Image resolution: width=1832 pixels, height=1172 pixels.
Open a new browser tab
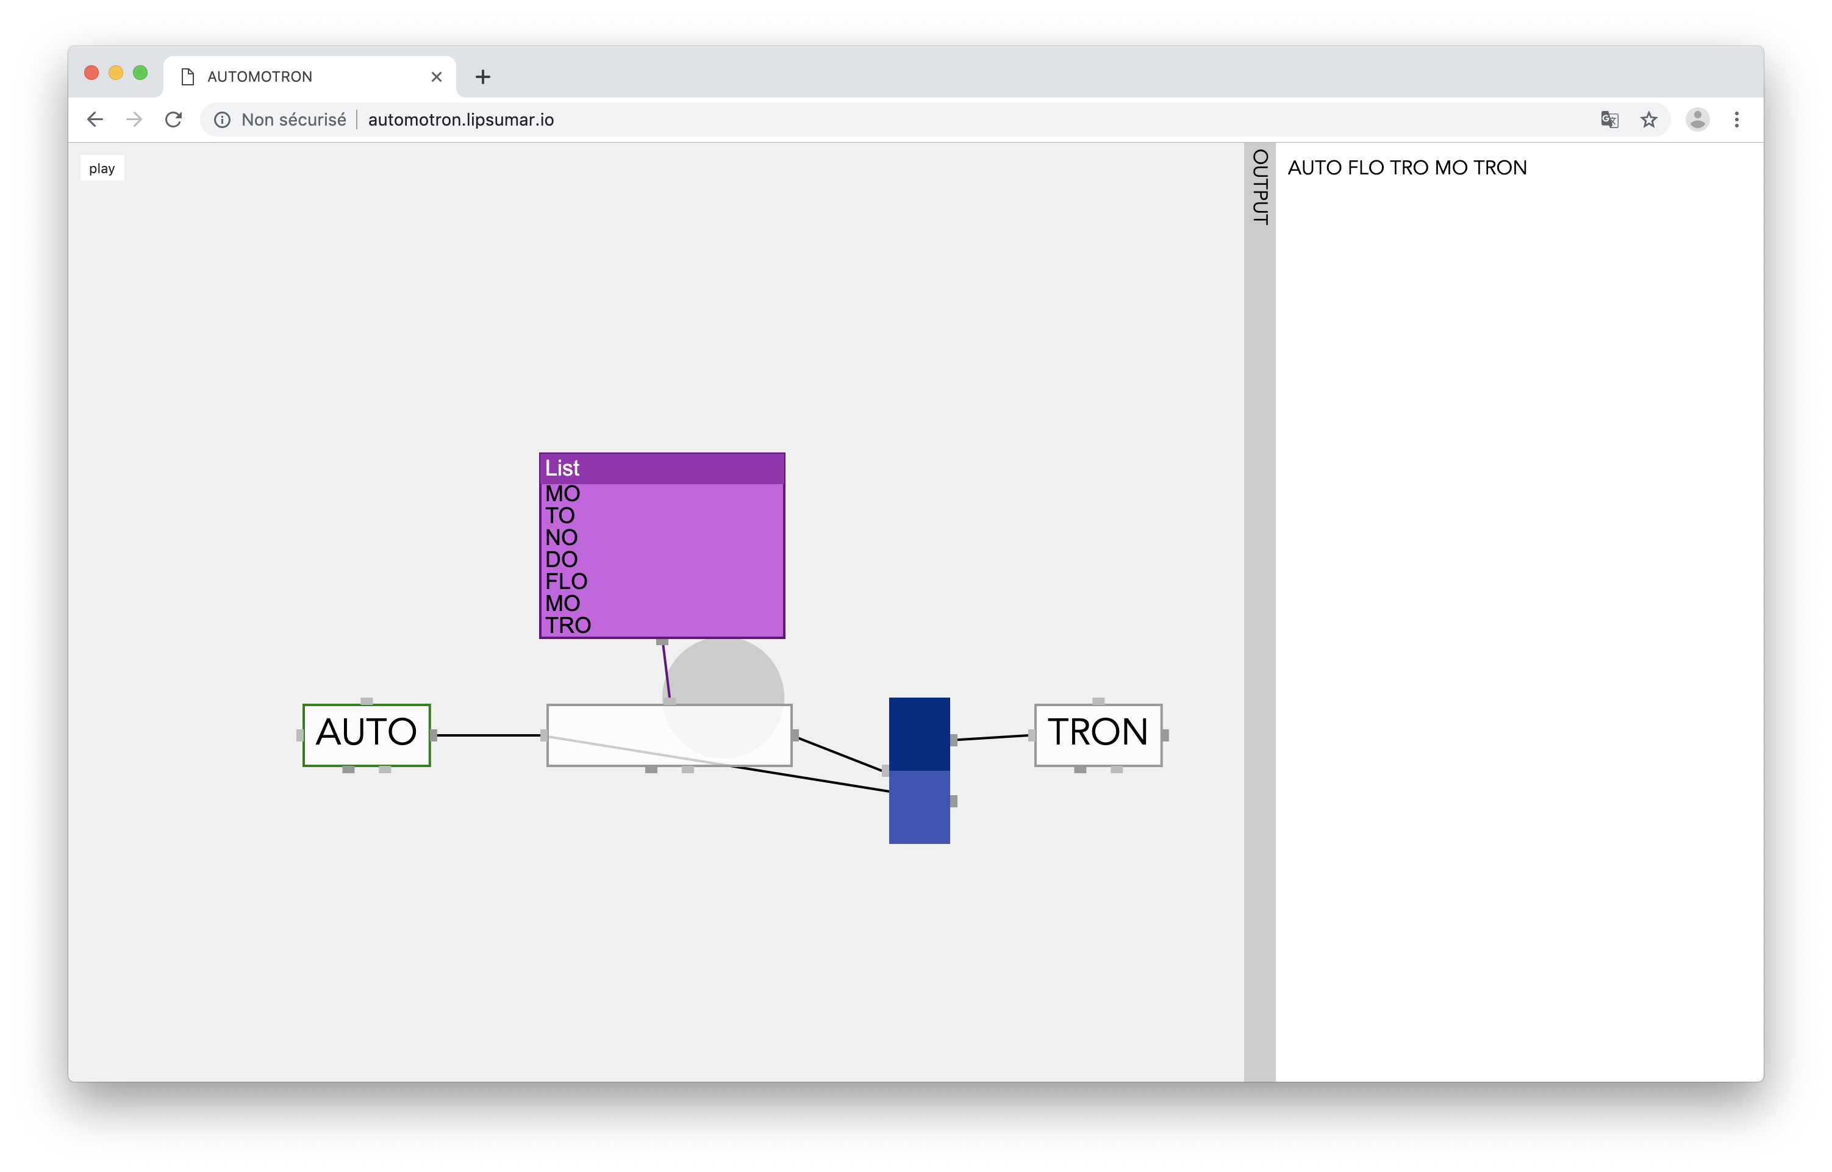(482, 77)
